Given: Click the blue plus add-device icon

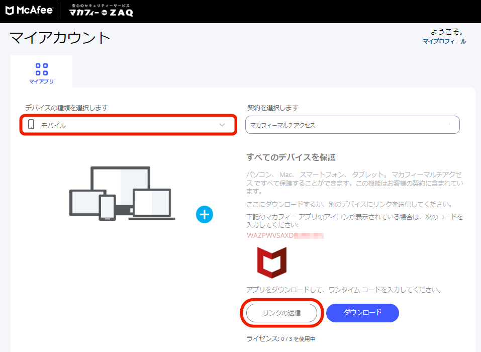Looking at the screenshot, I should point(204,214).
